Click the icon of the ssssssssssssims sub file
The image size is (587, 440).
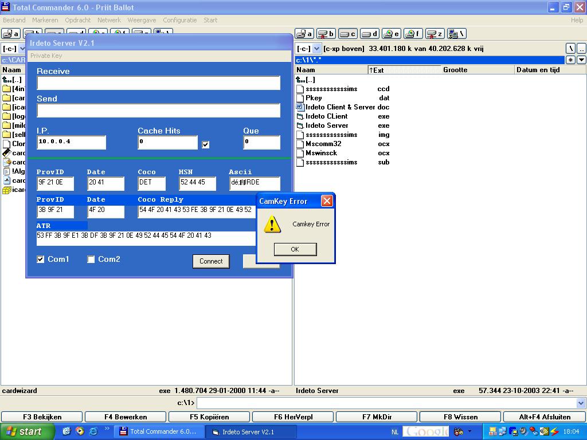pyautogui.click(x=300, y=162)
